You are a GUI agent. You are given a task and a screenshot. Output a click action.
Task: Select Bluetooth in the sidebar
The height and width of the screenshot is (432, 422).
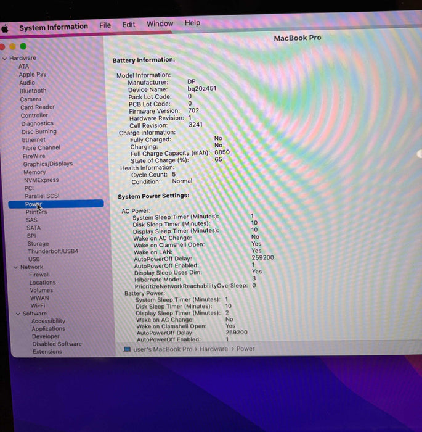click(33, 91)
